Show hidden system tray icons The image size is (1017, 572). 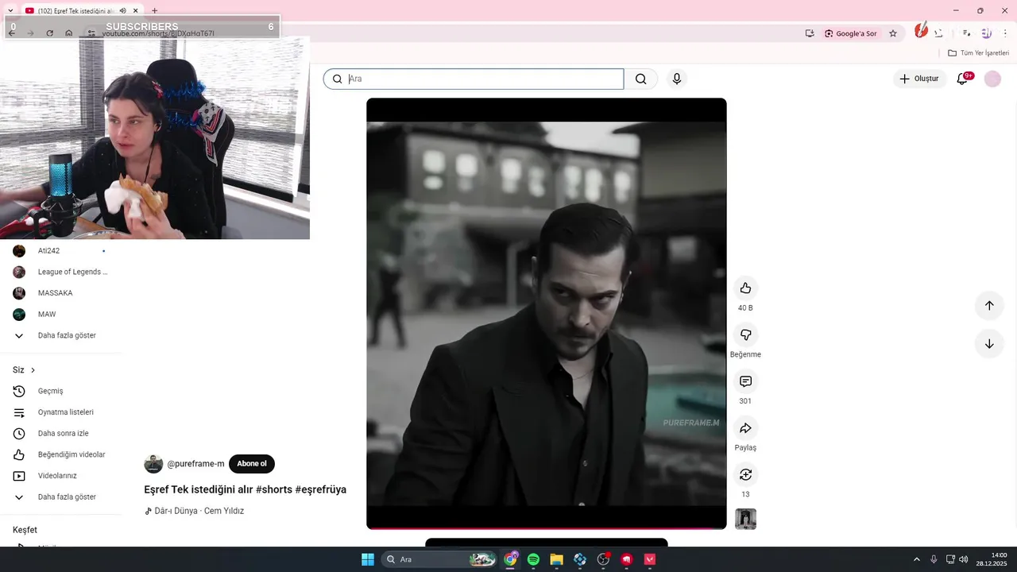pos(916,559)
